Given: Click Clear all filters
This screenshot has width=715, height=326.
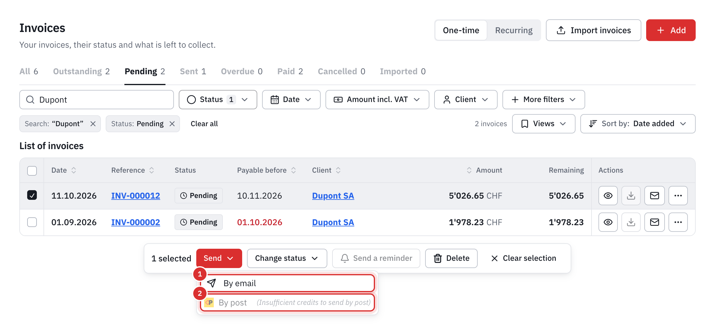Looking at the screenshot, I should coord(204,124).
